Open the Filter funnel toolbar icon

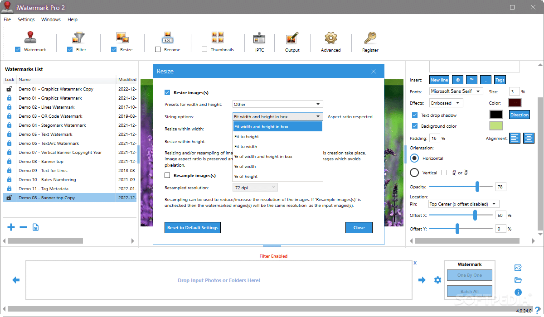pyautogui.click(x=79, y=38)
